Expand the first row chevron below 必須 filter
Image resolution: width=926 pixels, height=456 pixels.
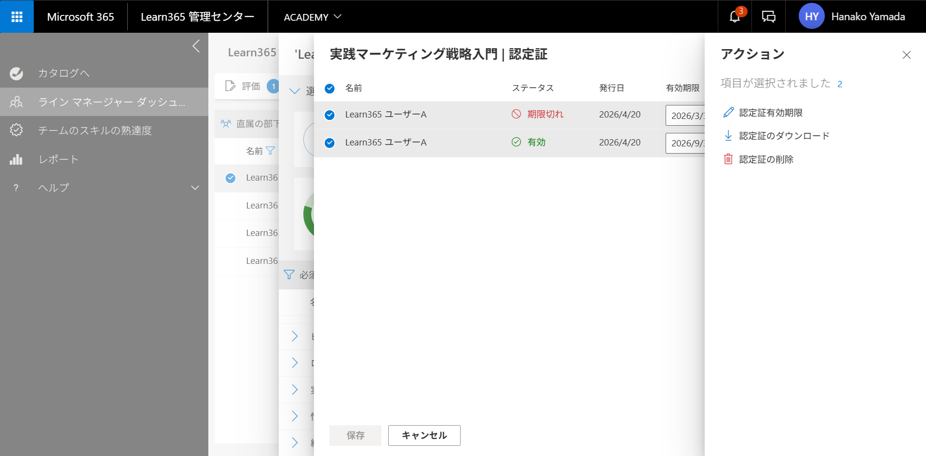pyautogui.click(x=295, y=336)
